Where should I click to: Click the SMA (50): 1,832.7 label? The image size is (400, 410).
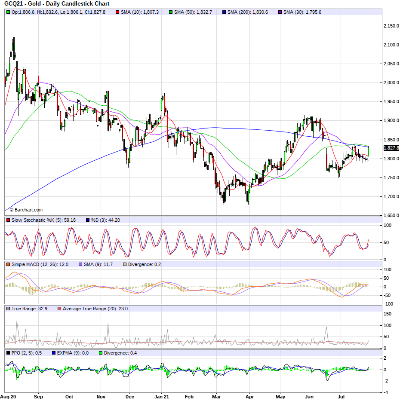point(193,12)
